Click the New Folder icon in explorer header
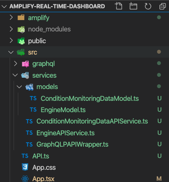The image size is (169, 182). [133, 6]
